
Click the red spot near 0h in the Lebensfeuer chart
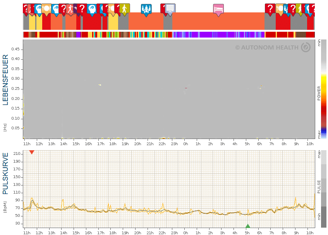186,88
